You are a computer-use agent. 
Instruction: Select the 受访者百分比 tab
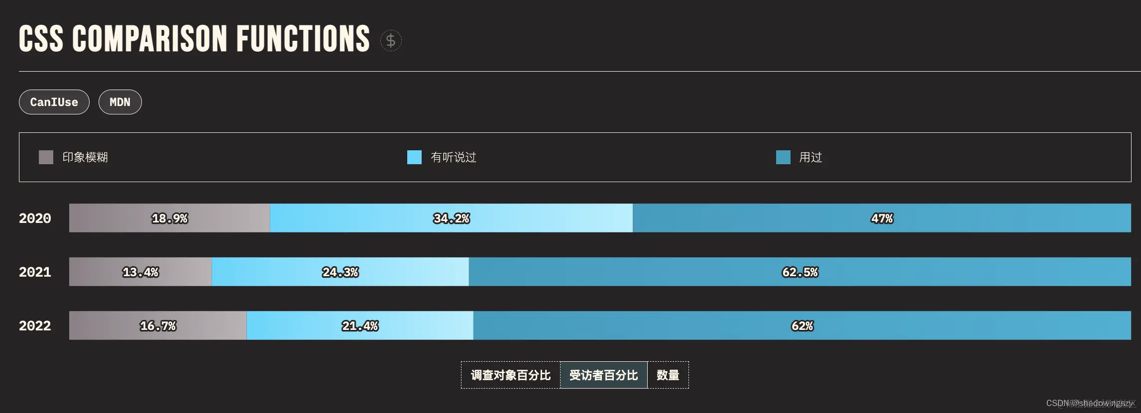603,375
